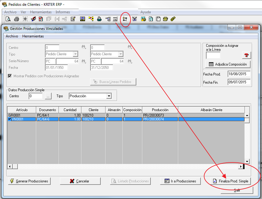Click the Composición a Asignar input field

213,55
